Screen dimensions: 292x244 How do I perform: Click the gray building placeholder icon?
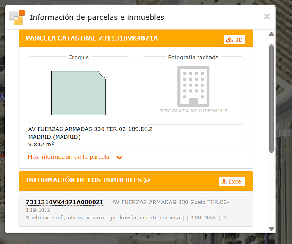click(x=193, y=86)
